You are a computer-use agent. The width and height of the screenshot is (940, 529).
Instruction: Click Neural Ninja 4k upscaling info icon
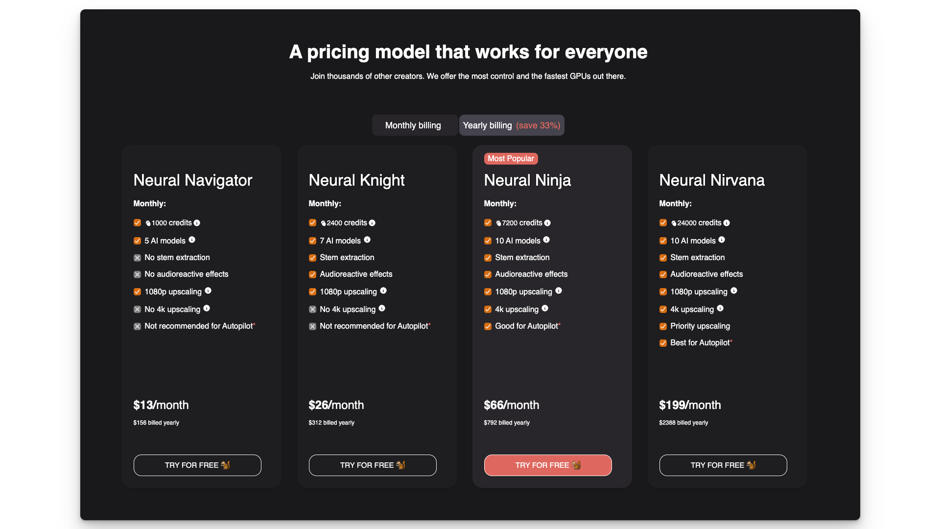[545, 308]
